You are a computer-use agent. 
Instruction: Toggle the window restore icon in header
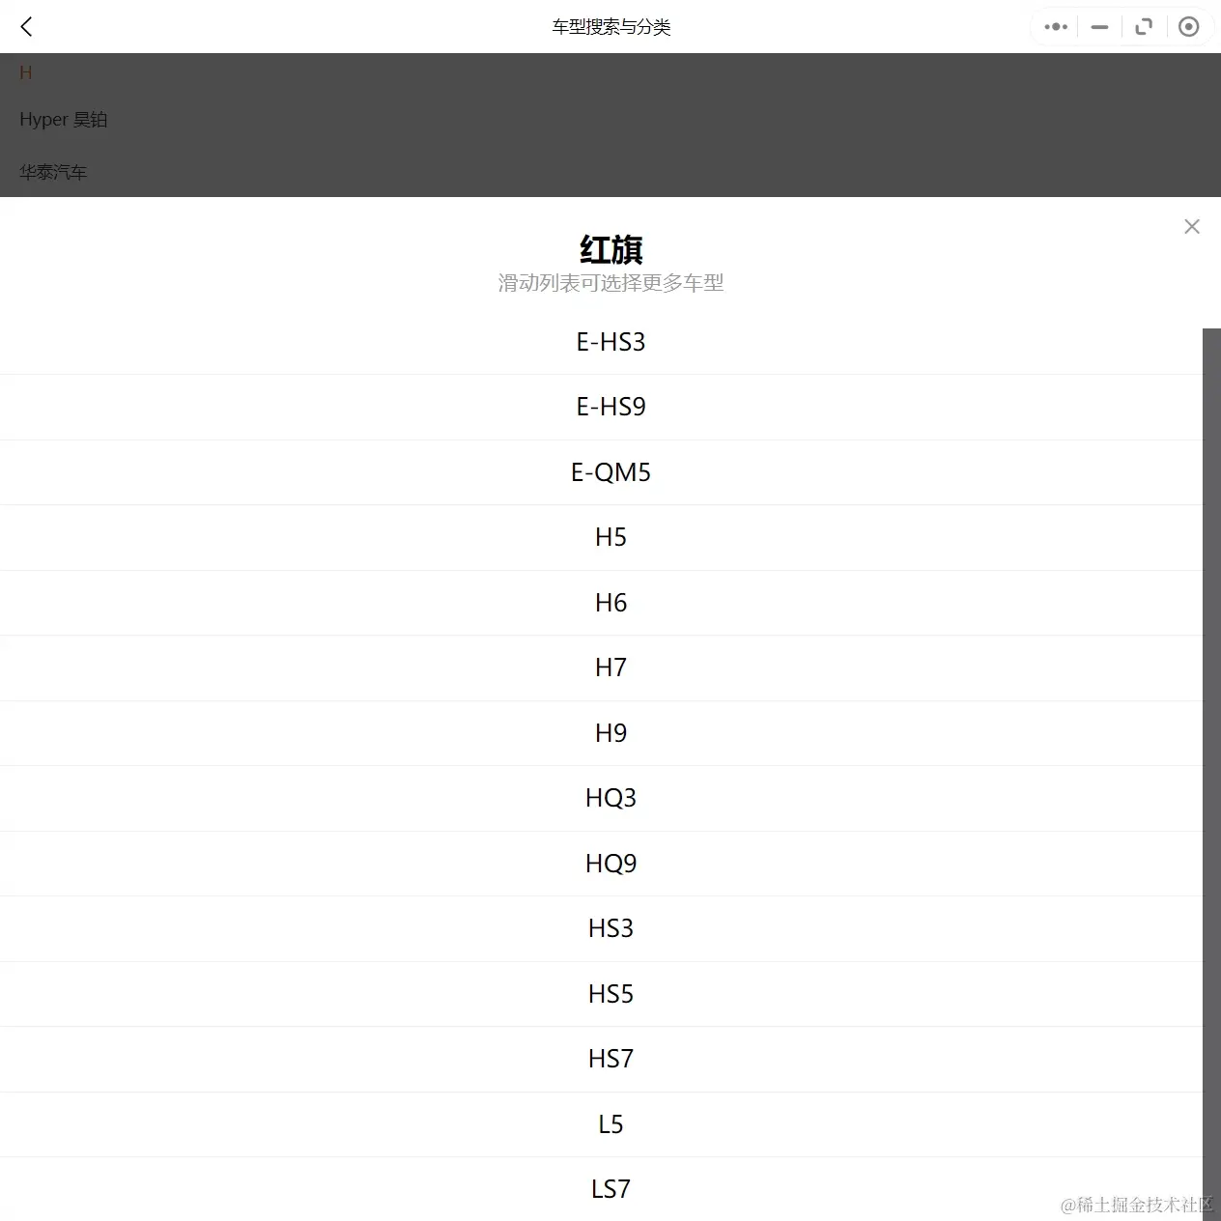click(x=1144, y=27)
